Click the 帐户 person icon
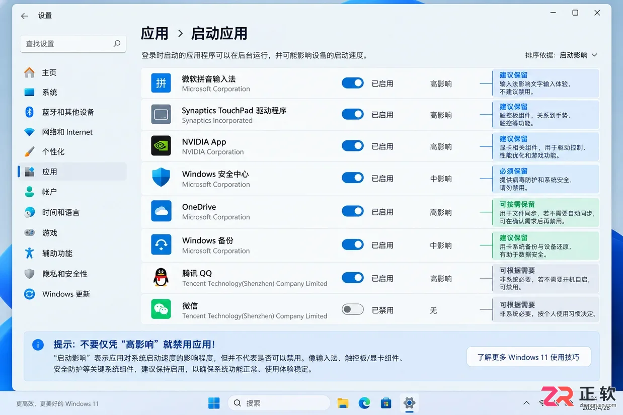 pyautogui.click(x=30, y=192)
